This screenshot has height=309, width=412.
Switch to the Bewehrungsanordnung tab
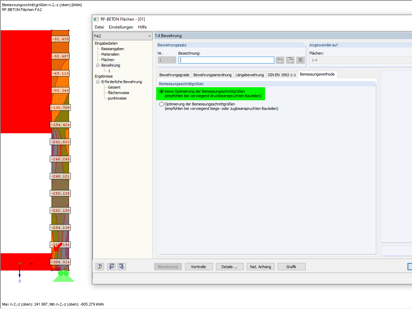coord(213,75)
